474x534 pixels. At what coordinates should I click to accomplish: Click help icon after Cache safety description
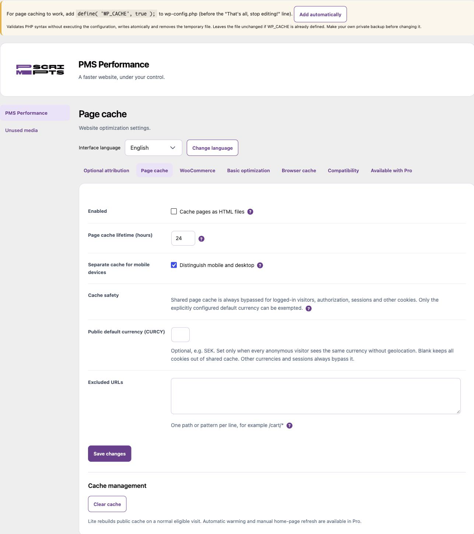(x=309, y=308)
